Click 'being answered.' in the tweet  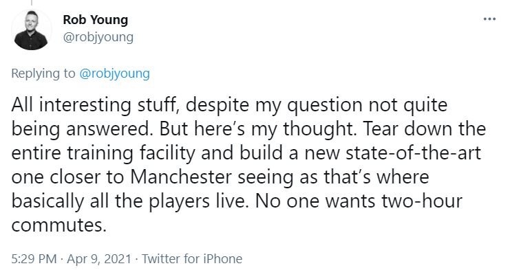pyautogui.click(x=83, y=129)
